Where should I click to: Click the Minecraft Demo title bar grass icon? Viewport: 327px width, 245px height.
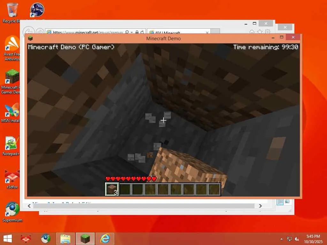pos(30,38)
